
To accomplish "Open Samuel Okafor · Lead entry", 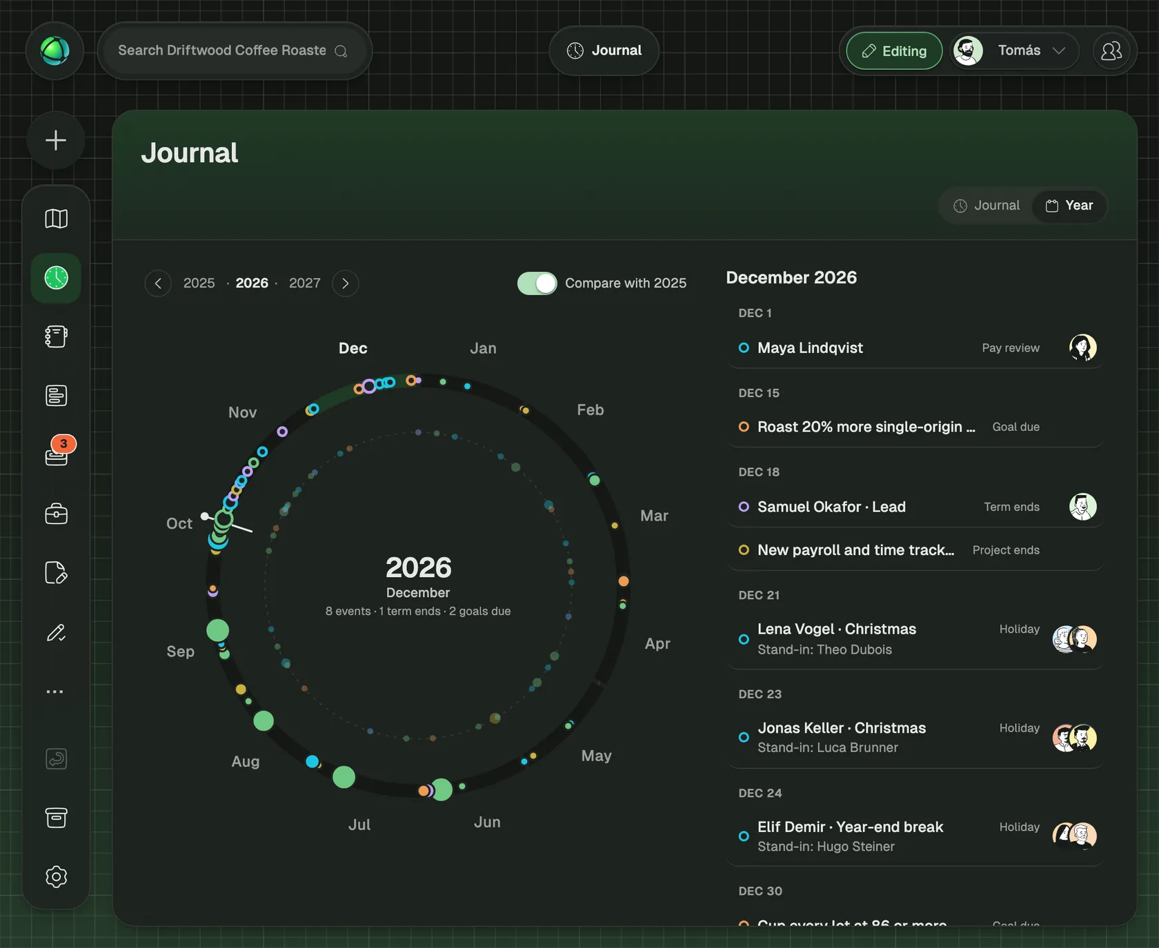I will [915, 507].
